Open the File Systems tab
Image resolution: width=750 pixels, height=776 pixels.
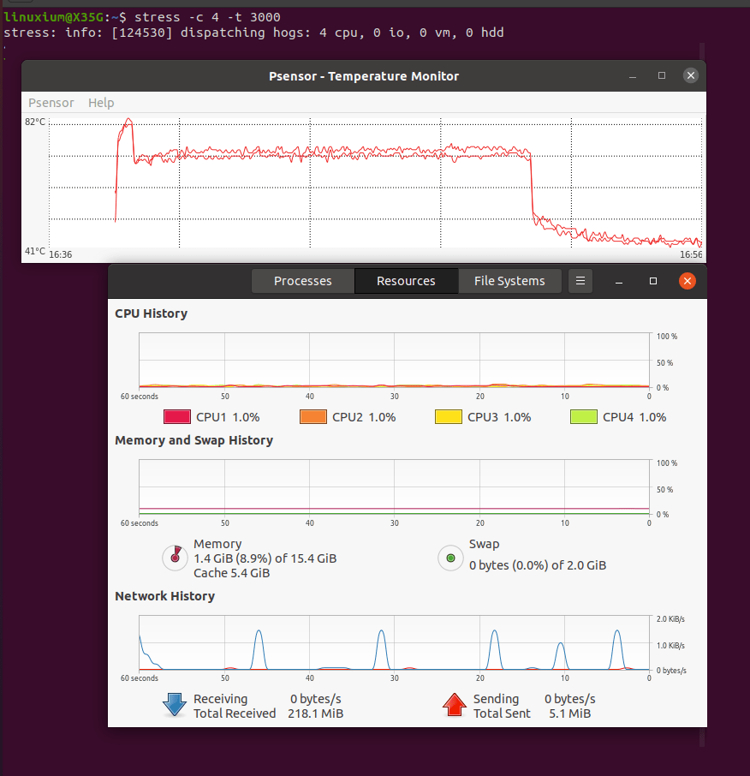(x=509, y=281)
